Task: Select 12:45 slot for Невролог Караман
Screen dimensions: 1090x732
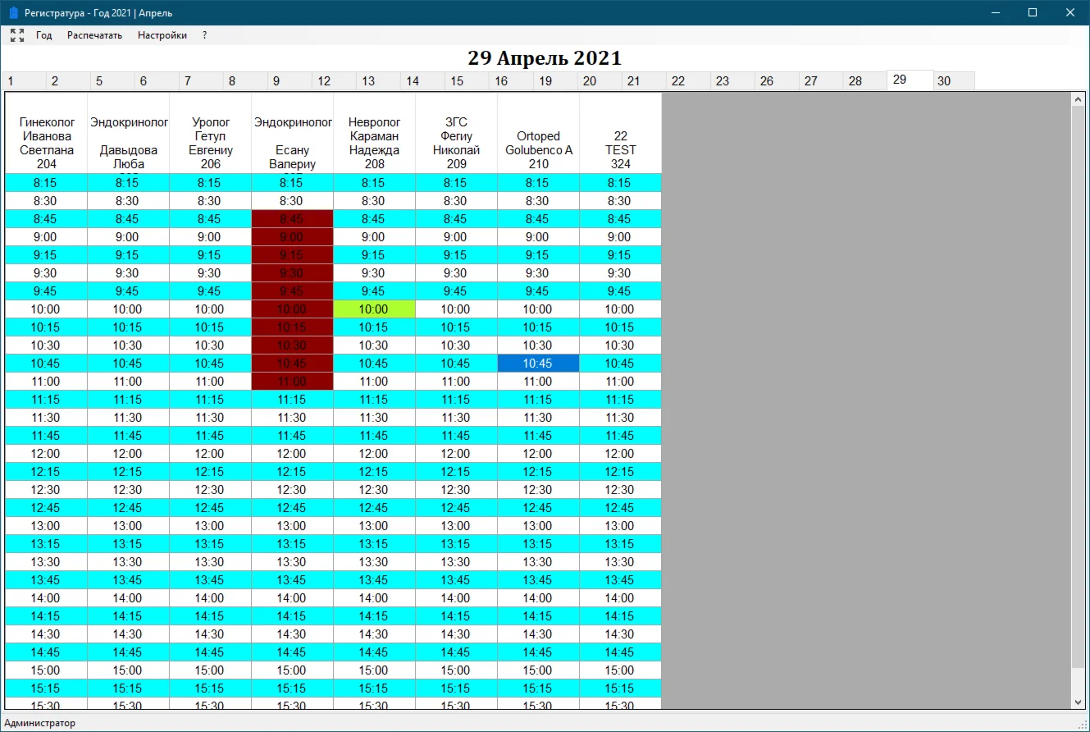Action: tap(375, 508)
